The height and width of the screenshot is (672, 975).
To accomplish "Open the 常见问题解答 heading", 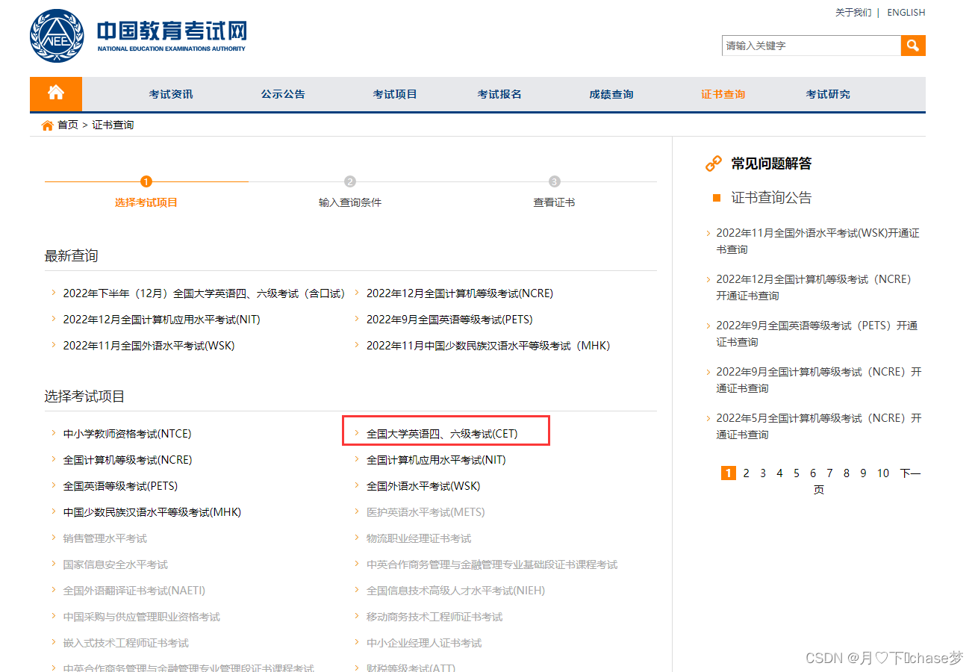I will [771, 164].
